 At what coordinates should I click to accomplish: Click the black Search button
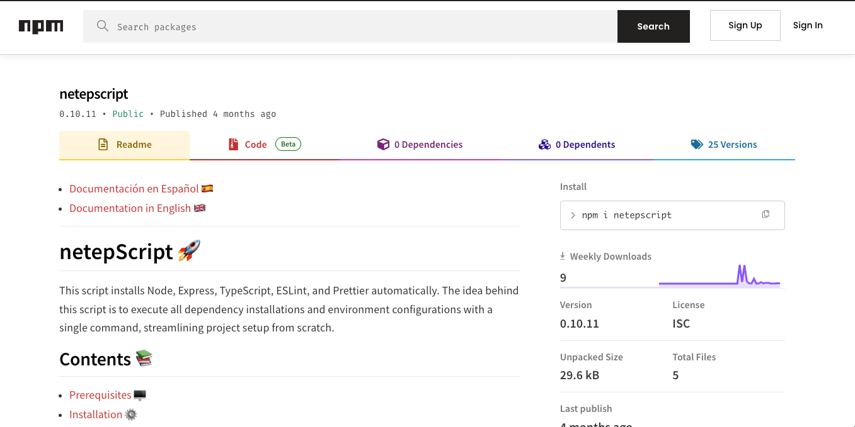click(653, 26)
